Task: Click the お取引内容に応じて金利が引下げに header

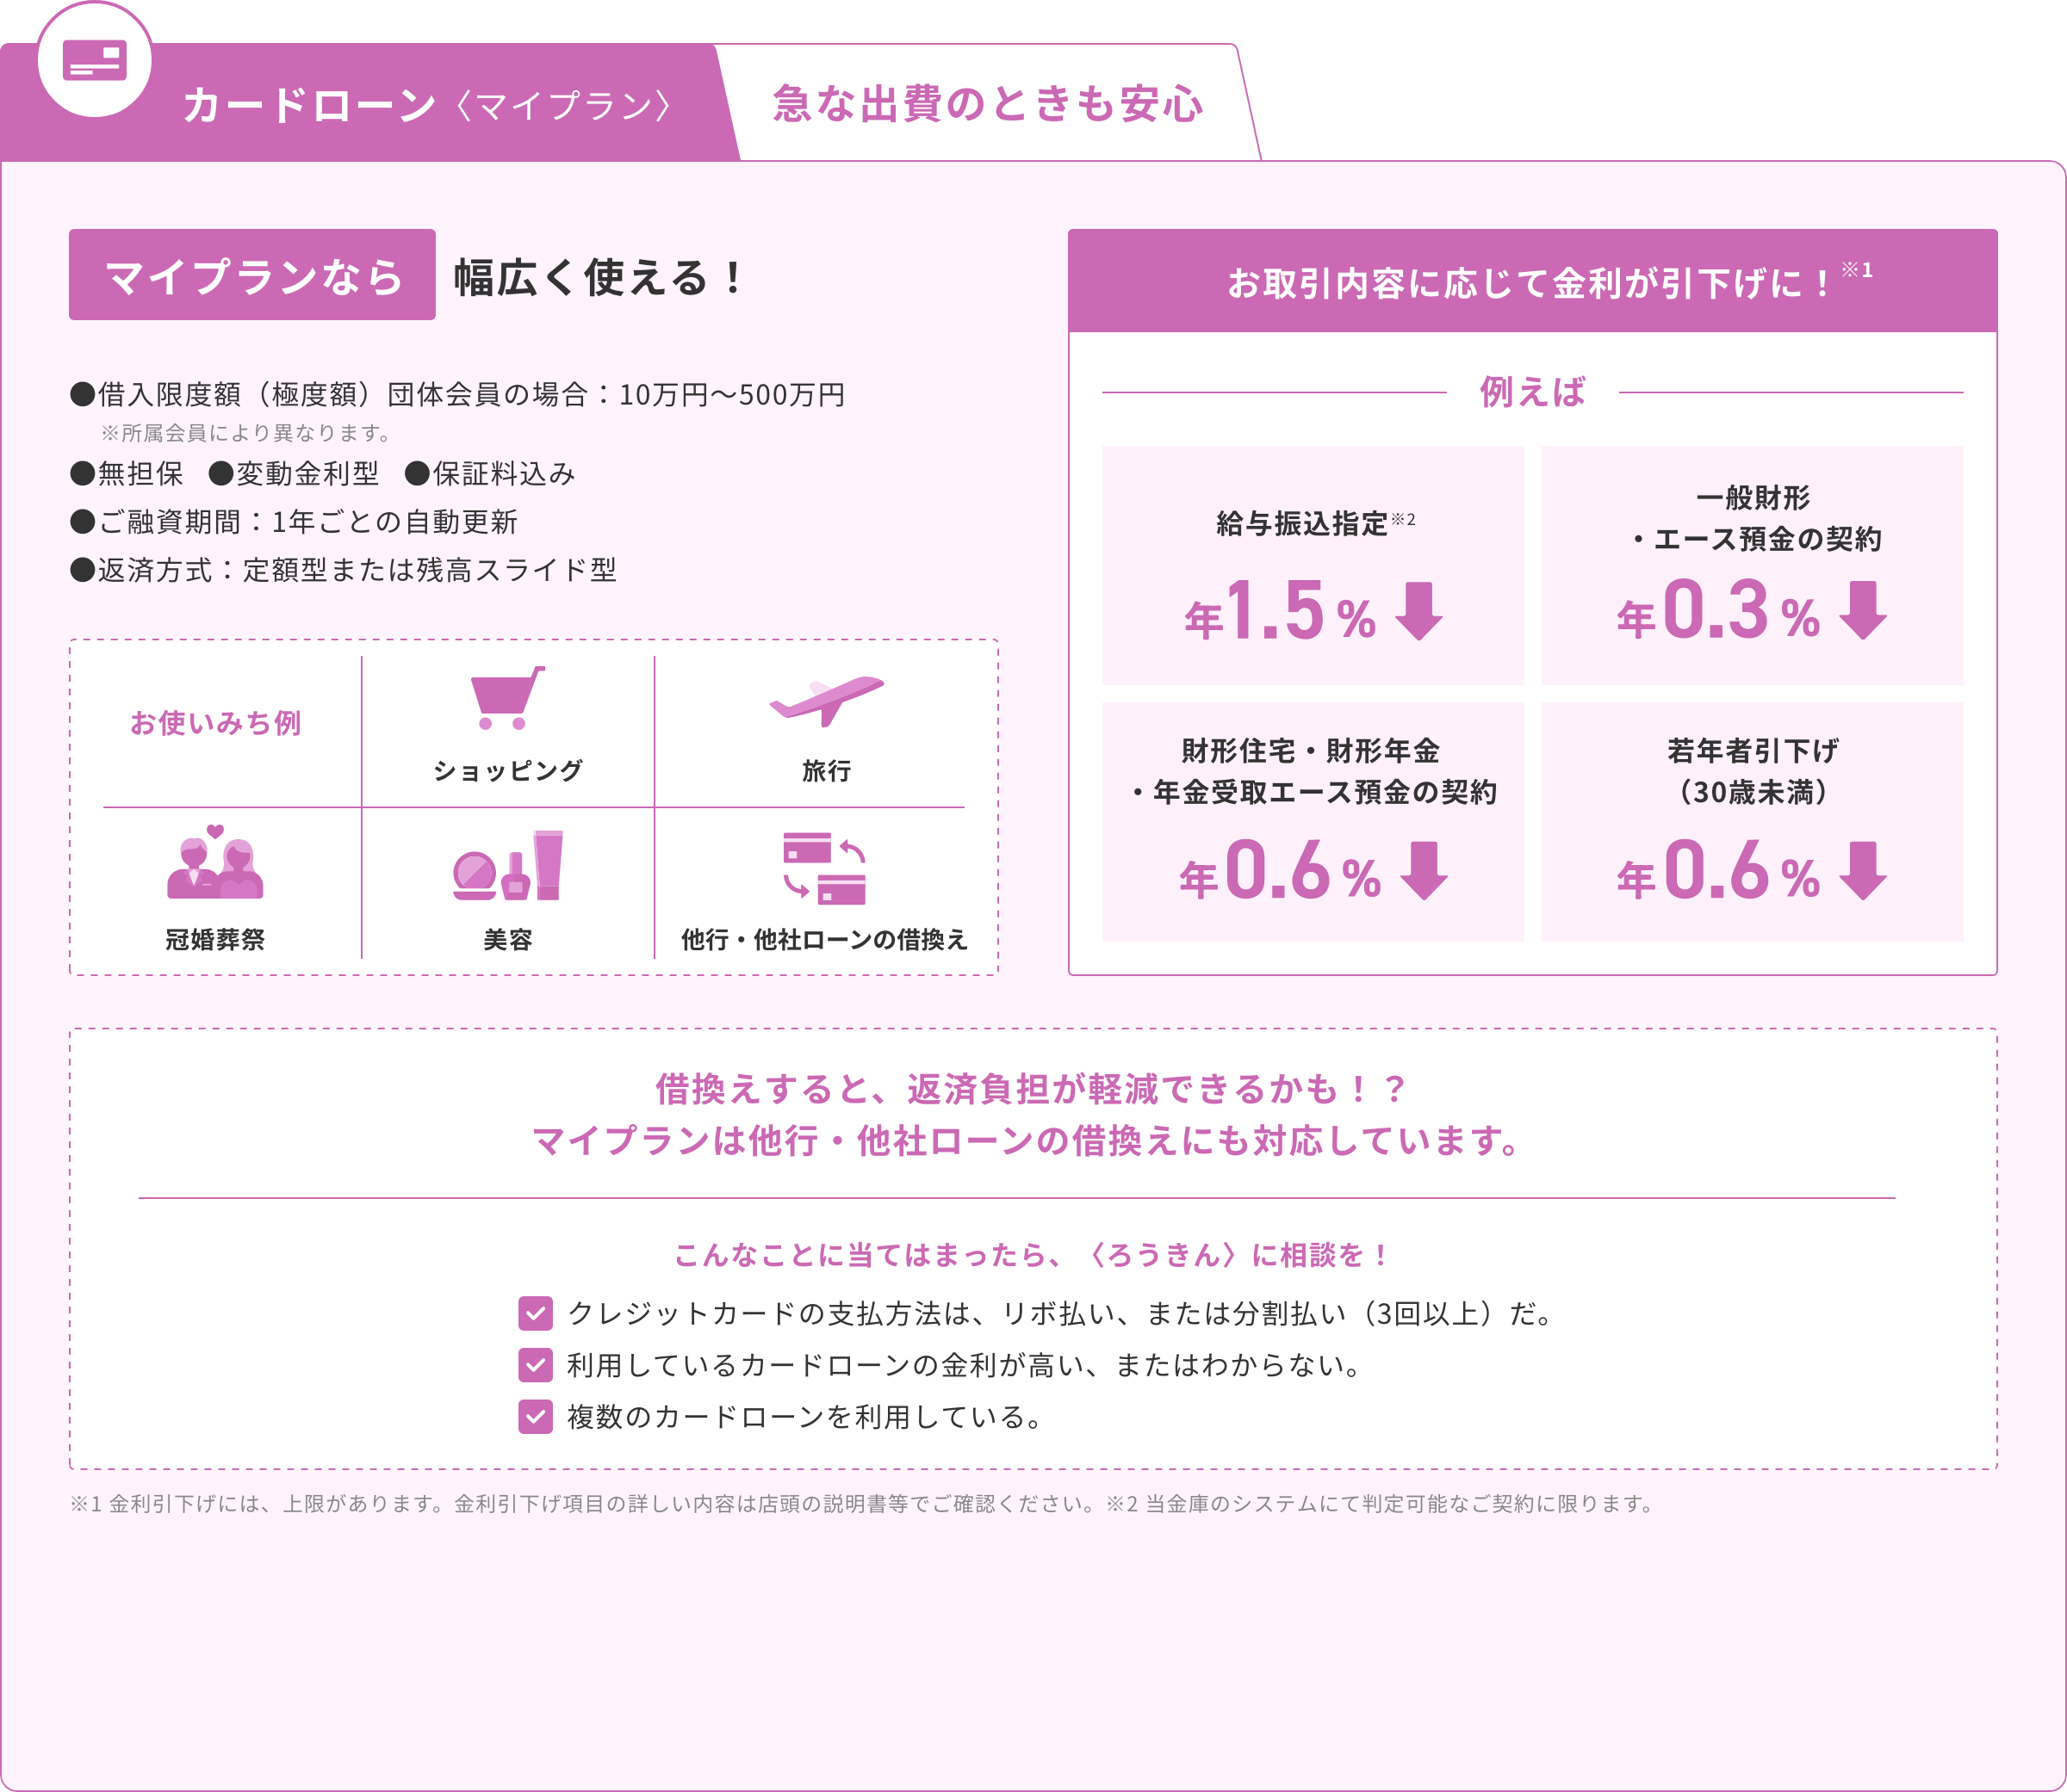Action: point(1532,282)
